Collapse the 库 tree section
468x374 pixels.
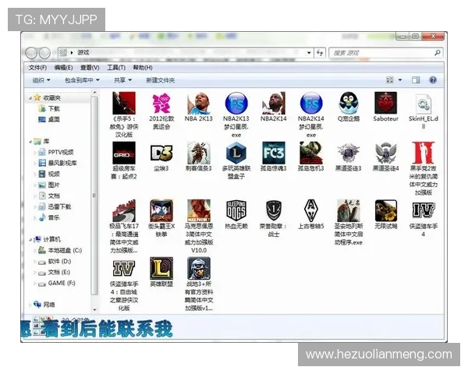[30, 141]
